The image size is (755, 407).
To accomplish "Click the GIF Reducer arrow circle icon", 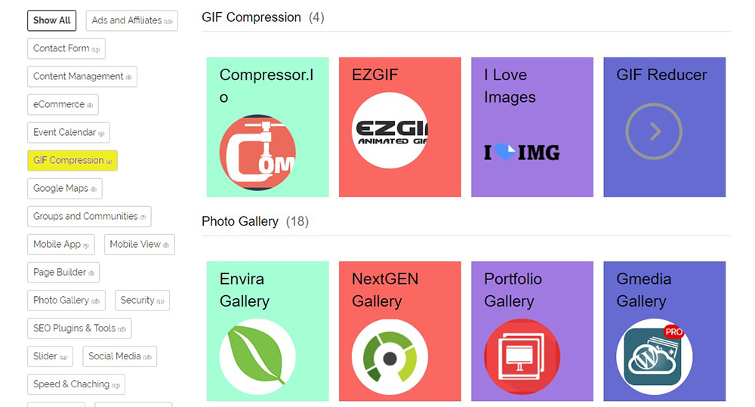I will pos(654,131).
